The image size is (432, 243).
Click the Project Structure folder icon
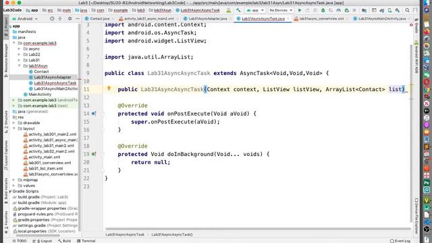tap(364, 11)
